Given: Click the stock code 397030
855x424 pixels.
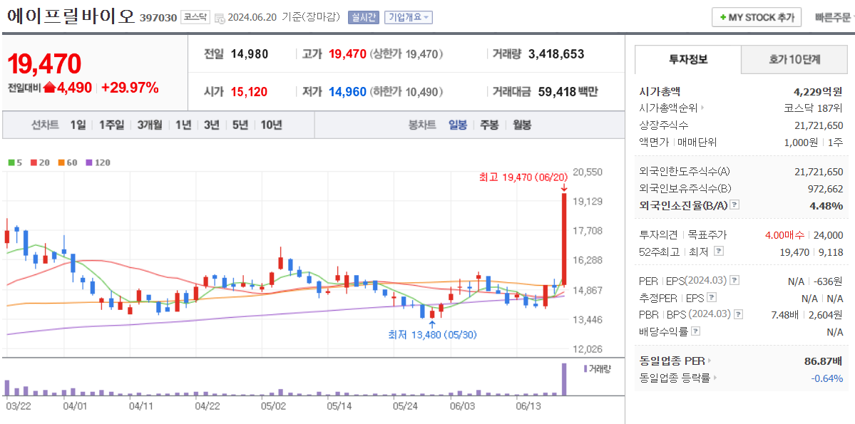Looking at the screenshot, I should coord(158,18).
